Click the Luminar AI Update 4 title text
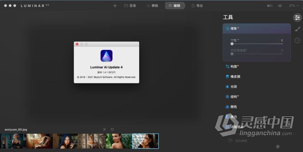Image resolution: width=303 pixels, height=152 pixels. pos(107,67)
